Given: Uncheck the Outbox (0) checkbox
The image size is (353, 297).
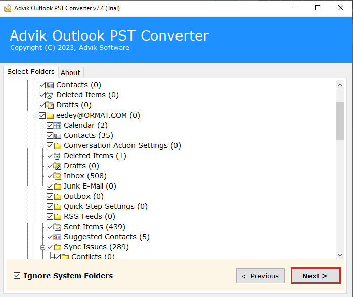Looking at the screenshot, I should [x=50, y=196].
